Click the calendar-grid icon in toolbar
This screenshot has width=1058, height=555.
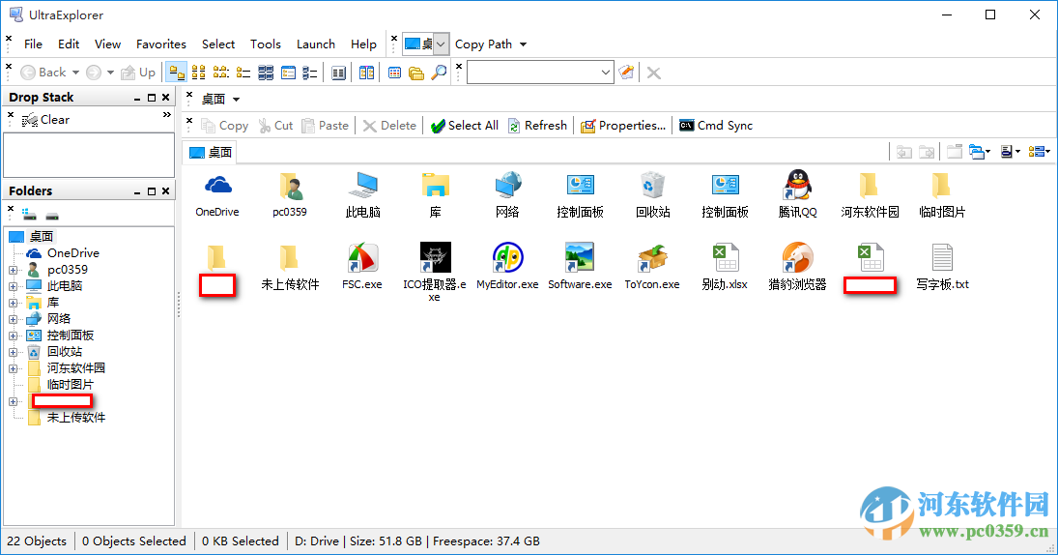(x=395, y=73)
